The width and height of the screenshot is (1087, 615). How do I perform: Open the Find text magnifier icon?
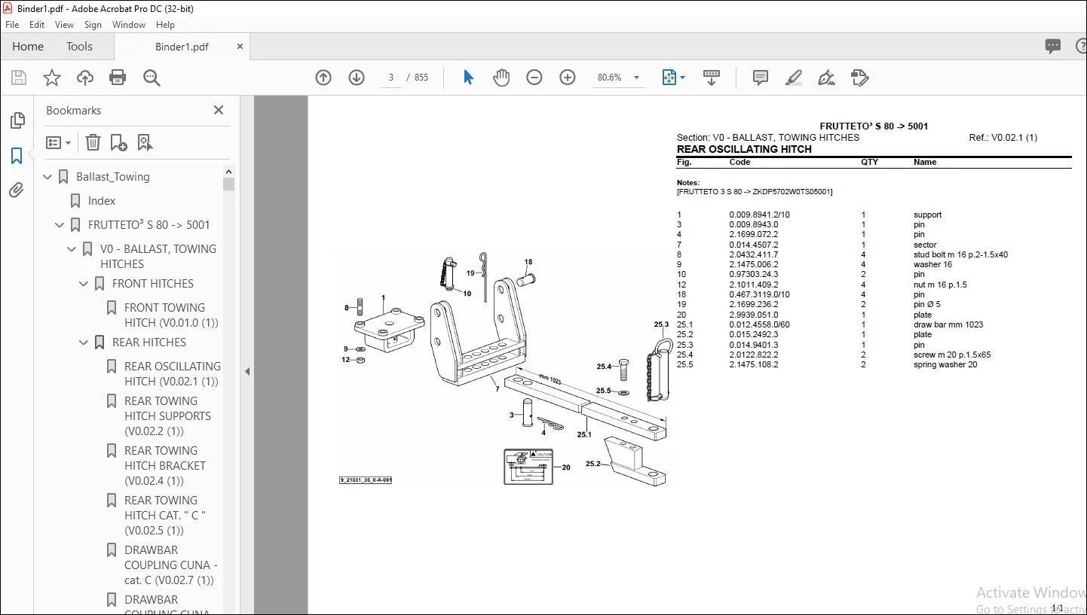click(152, 78)
